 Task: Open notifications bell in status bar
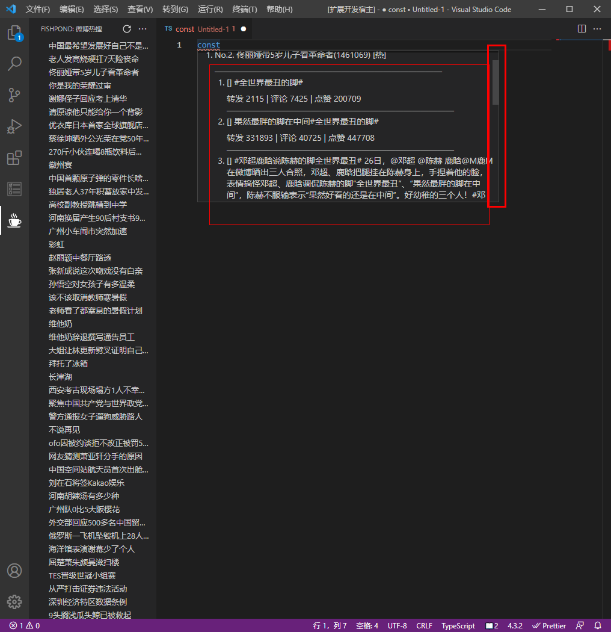[x=598, y=625]
